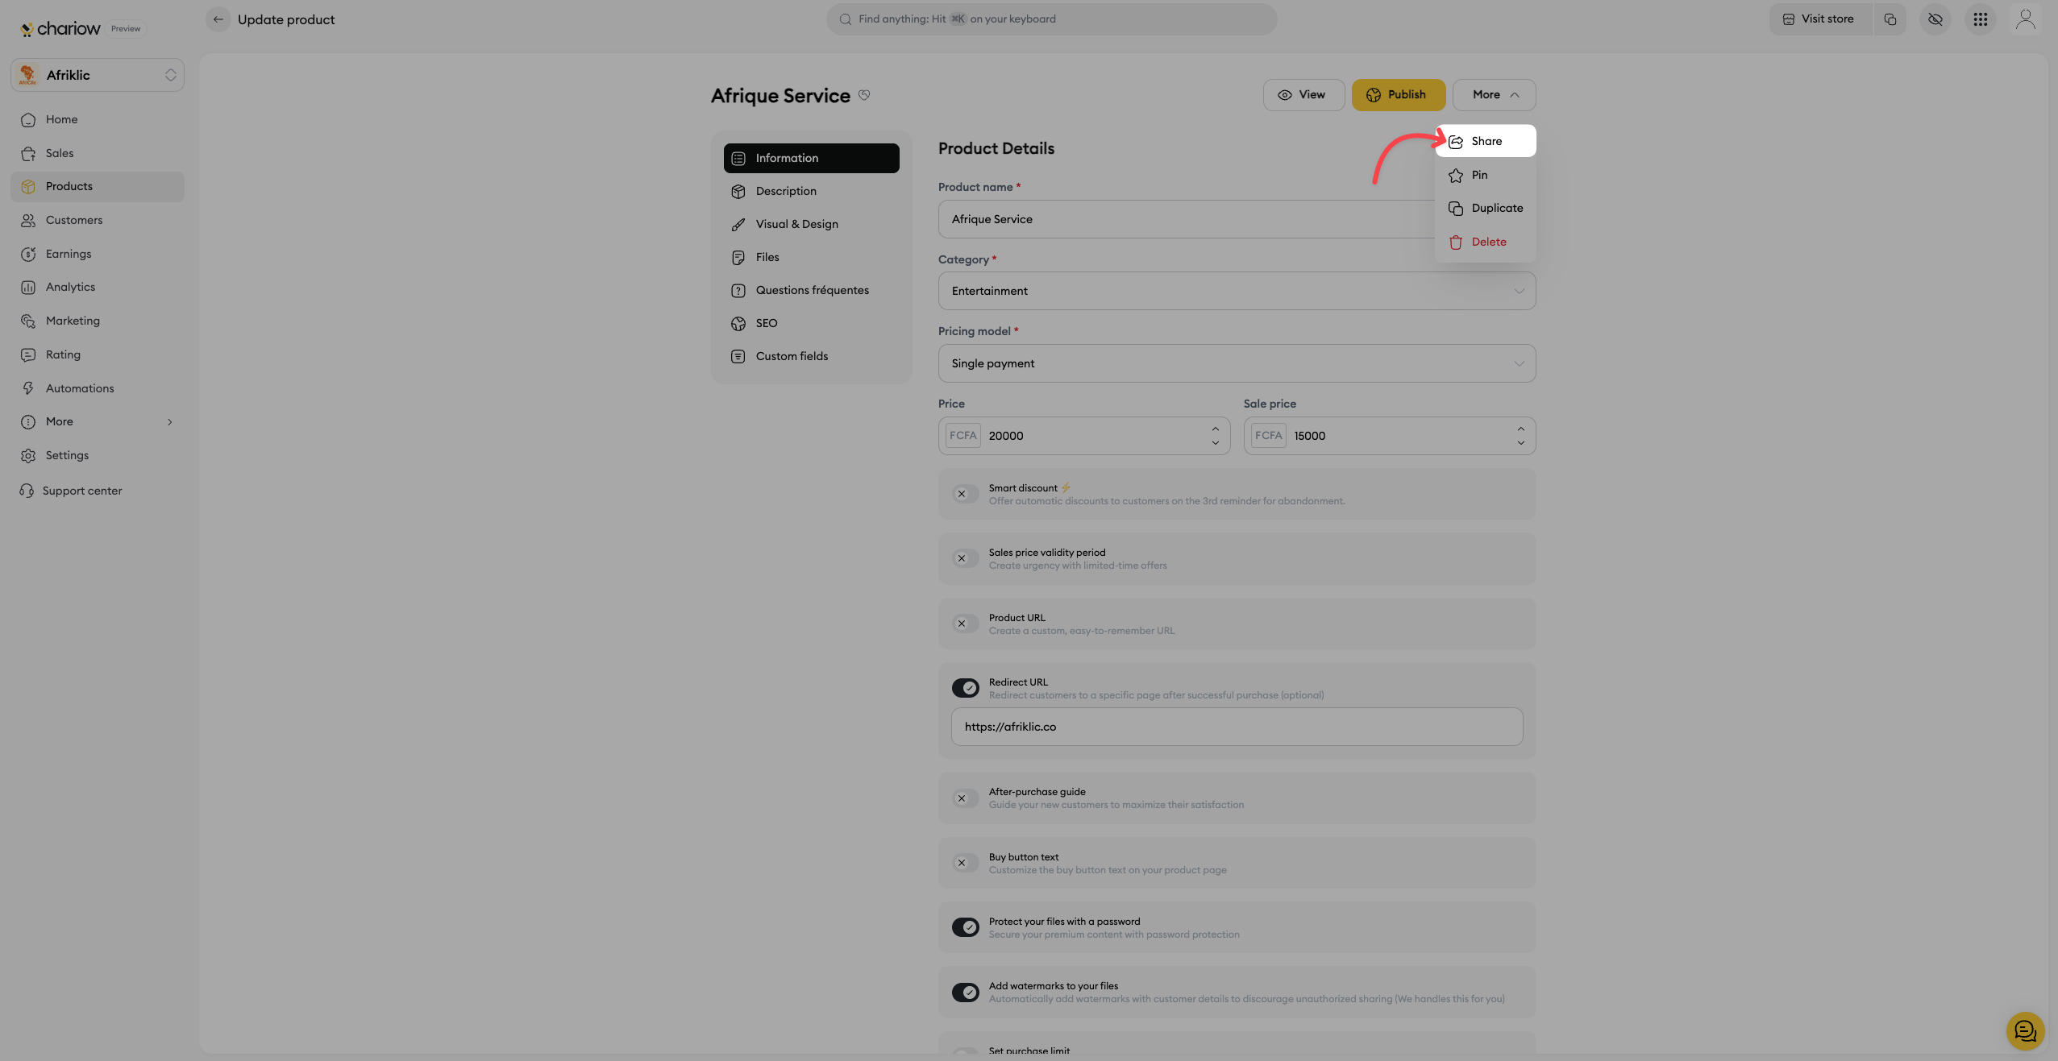This screenshot has width=2058, height=1061.
Task: Click the Redirect URL text field
Action: point(1236,727)
